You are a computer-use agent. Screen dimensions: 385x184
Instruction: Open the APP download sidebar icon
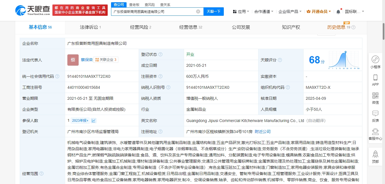(375, 77)
